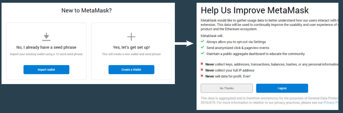343x113 pixels.
Task: Click the plus icon above get set up
Action: click(131, 37)
